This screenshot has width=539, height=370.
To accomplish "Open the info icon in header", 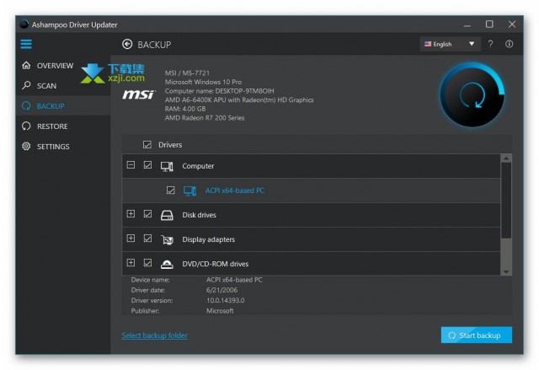I will (509, 44).
